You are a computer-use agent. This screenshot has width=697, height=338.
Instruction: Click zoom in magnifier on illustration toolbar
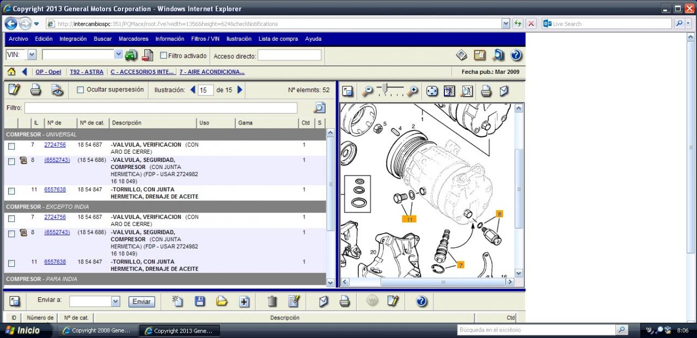[x=413, y=91]
